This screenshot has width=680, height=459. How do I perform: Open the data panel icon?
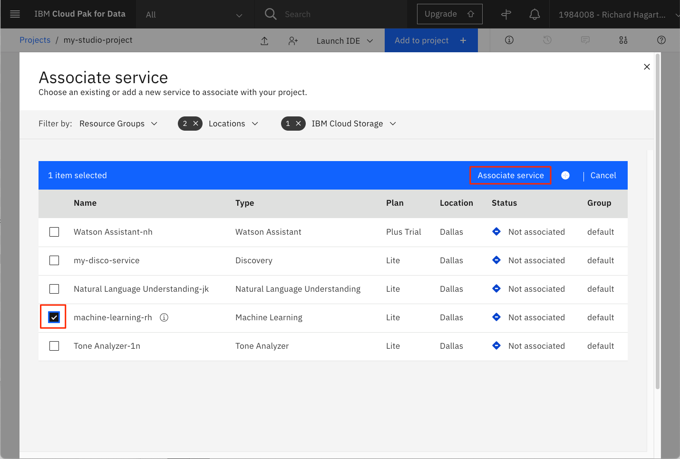[x=623, y=40]
